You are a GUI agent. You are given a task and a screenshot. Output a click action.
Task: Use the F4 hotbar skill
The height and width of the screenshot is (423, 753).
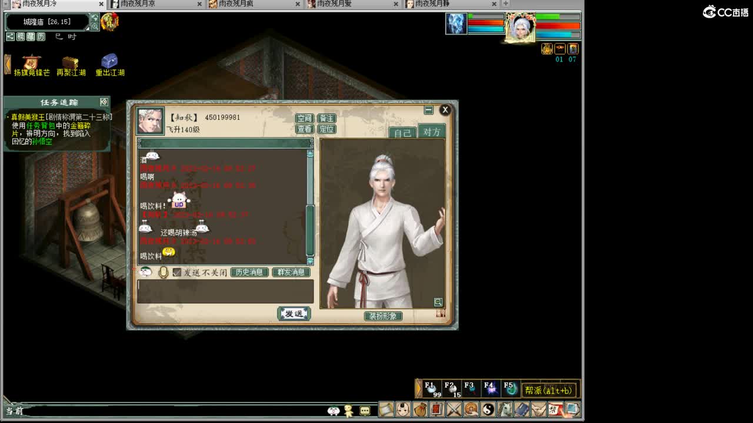(x=491, y=389)
